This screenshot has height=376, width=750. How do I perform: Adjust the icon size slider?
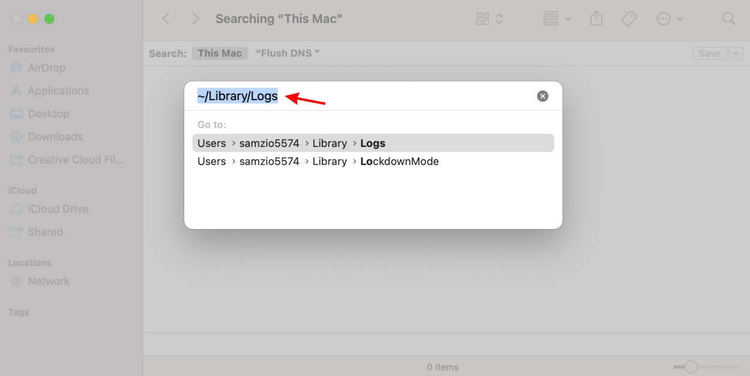[x=691, y=367]
